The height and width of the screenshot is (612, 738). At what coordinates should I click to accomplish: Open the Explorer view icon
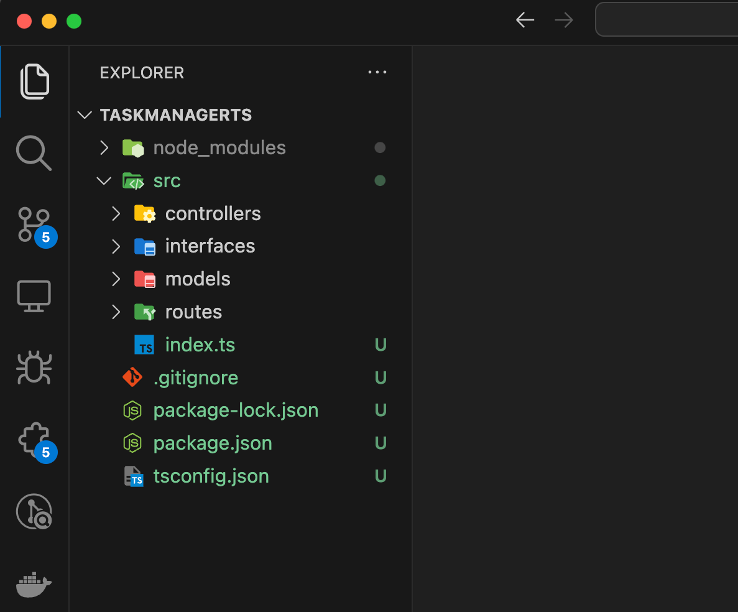pyautogui.click(x=34, y=81)
